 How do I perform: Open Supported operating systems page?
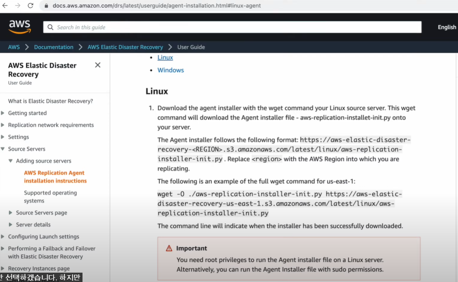(50, 197)
